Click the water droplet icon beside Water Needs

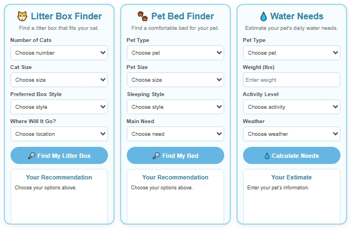point(264,17)
